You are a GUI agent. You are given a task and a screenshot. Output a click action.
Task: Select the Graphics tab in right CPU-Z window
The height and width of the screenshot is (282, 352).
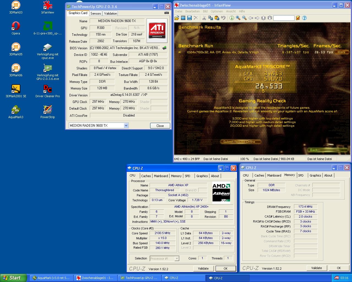(x=315, y=175)
